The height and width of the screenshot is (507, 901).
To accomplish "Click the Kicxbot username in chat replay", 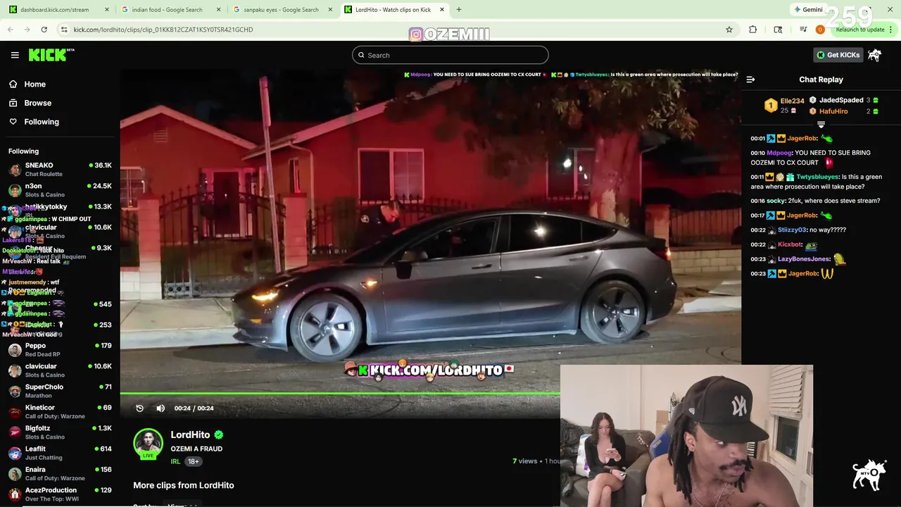I will tap(790, 244).
